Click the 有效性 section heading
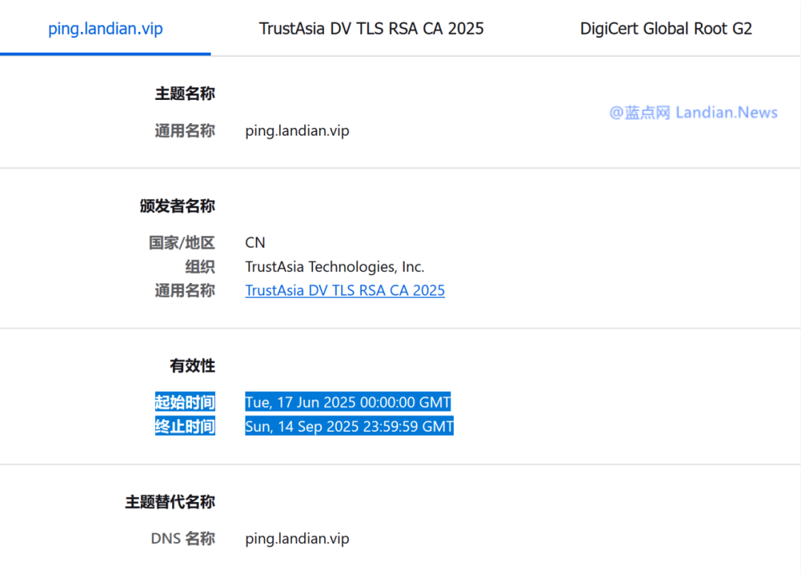Image resolution: width=801 pixels, height=574 pixels. tap(192, 366)
